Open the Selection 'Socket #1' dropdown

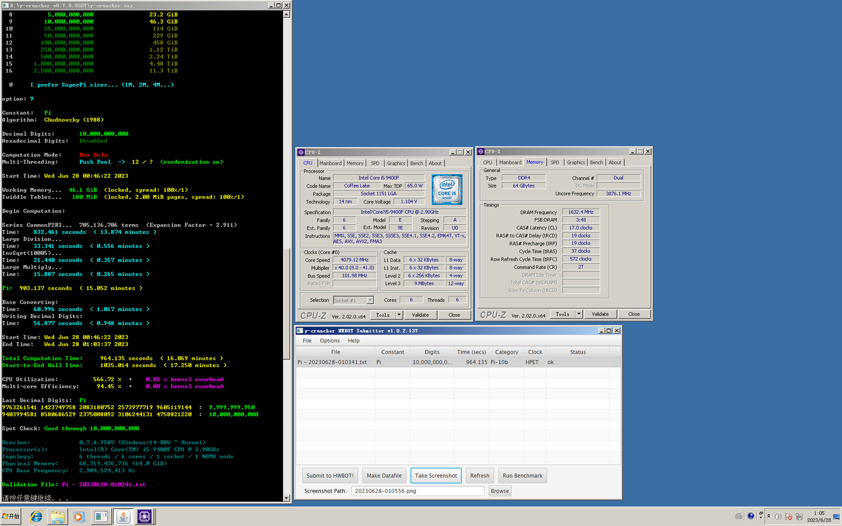coord(354,301)
